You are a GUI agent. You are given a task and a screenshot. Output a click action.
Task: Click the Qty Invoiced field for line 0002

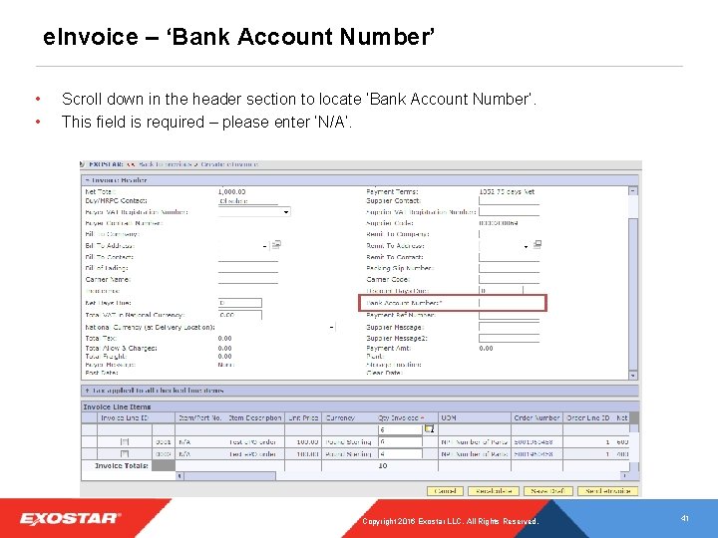point(400,454)
